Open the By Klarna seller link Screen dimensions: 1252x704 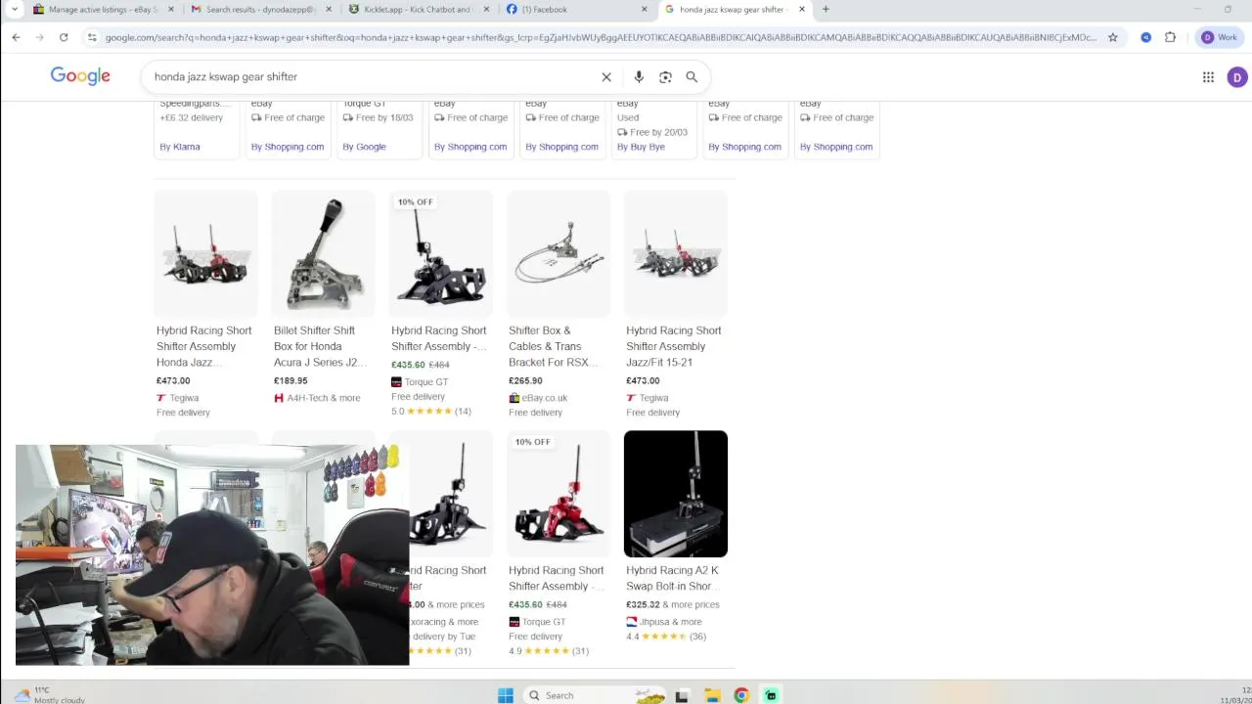point(180,147)
